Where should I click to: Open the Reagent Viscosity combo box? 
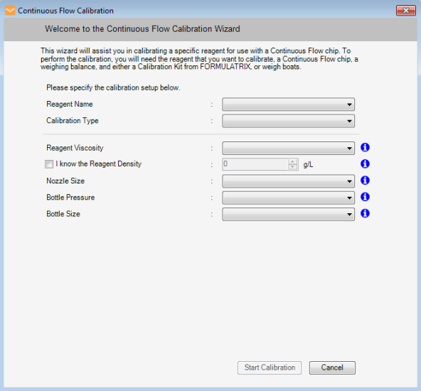[288, 149]
